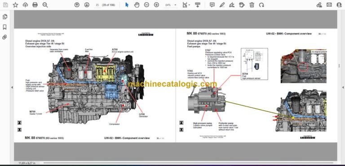Upload the file using the cloud icon
This screenshot has width=345, height=166.
[25, 5]
